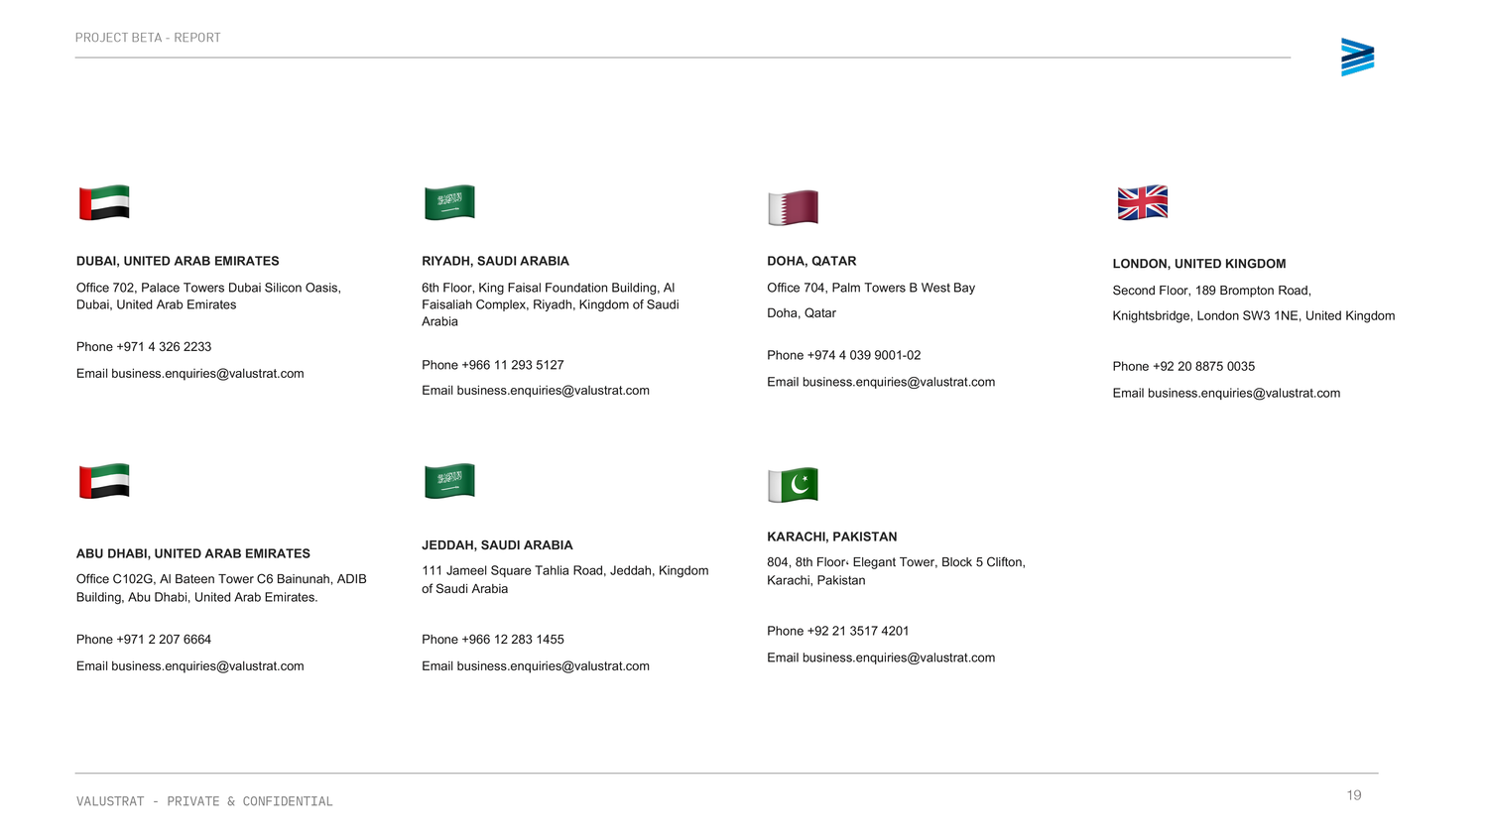Screen dimensions: 1488x837
Task: Click the Riyadh phone number +966 11 293 5127
Action: click(x=512, y=365)
